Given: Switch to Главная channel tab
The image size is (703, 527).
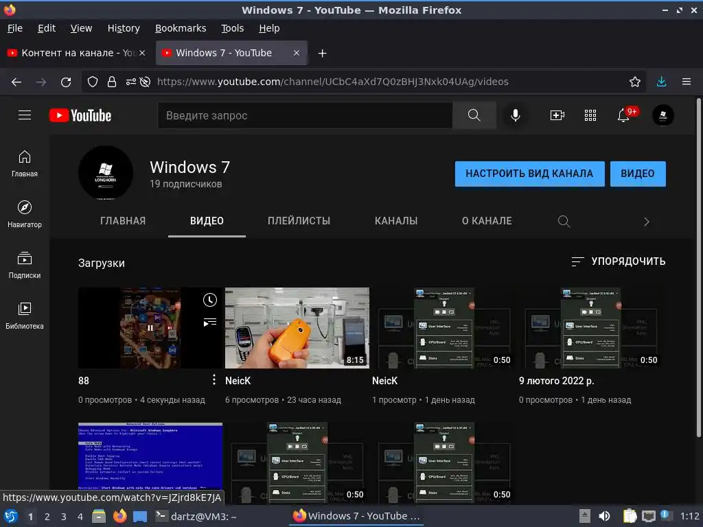Looking at the screenshot, I should (x=123, y=221).
